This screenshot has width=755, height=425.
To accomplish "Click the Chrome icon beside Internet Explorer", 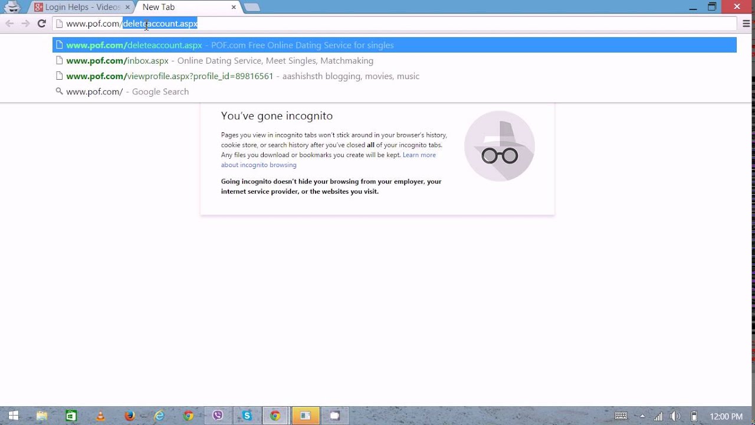I will (188, 416).
